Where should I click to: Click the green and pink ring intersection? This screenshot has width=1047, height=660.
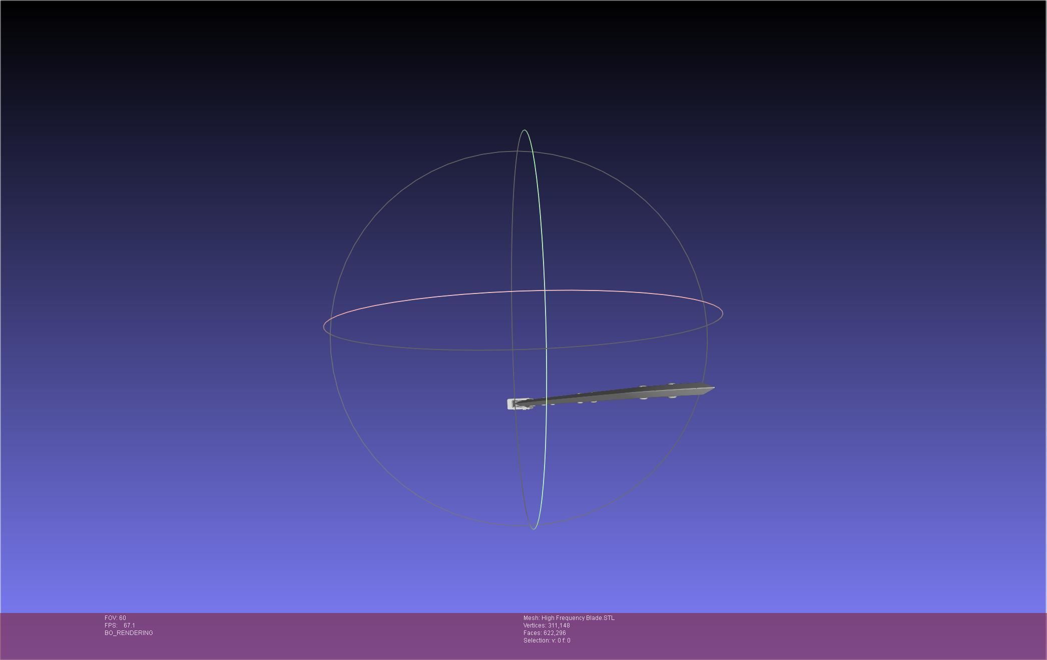545,290
